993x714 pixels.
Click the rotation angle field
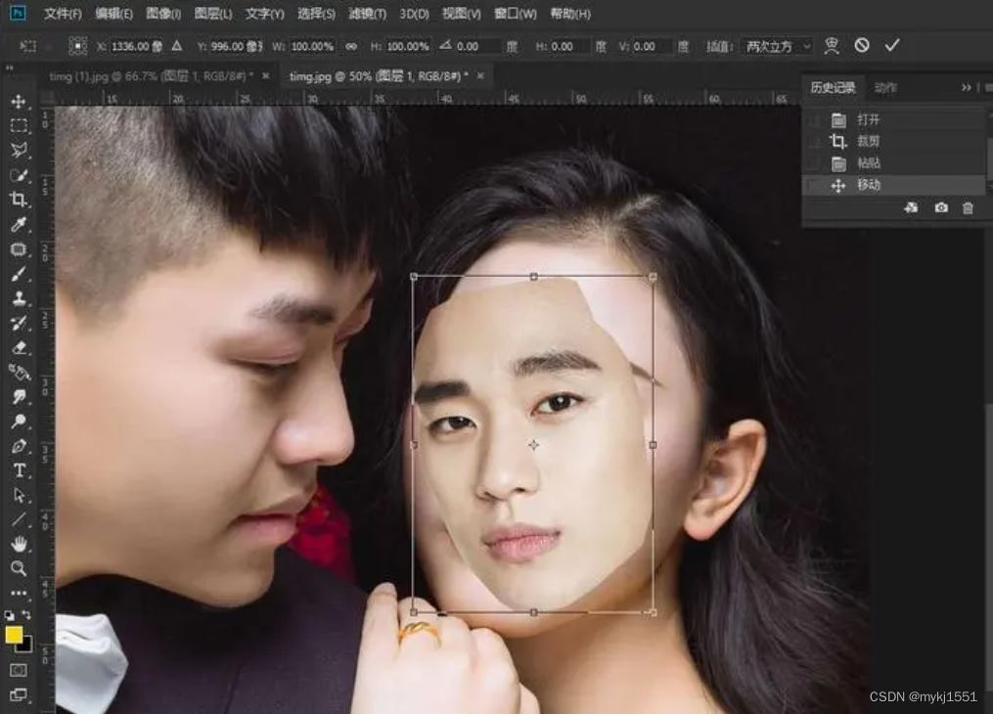click(x=478, y=46)
